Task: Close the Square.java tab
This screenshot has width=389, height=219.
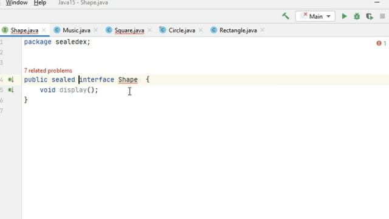Action: click(150, 30)
